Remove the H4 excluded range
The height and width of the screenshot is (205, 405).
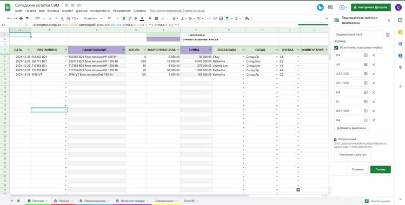point(374,92)
